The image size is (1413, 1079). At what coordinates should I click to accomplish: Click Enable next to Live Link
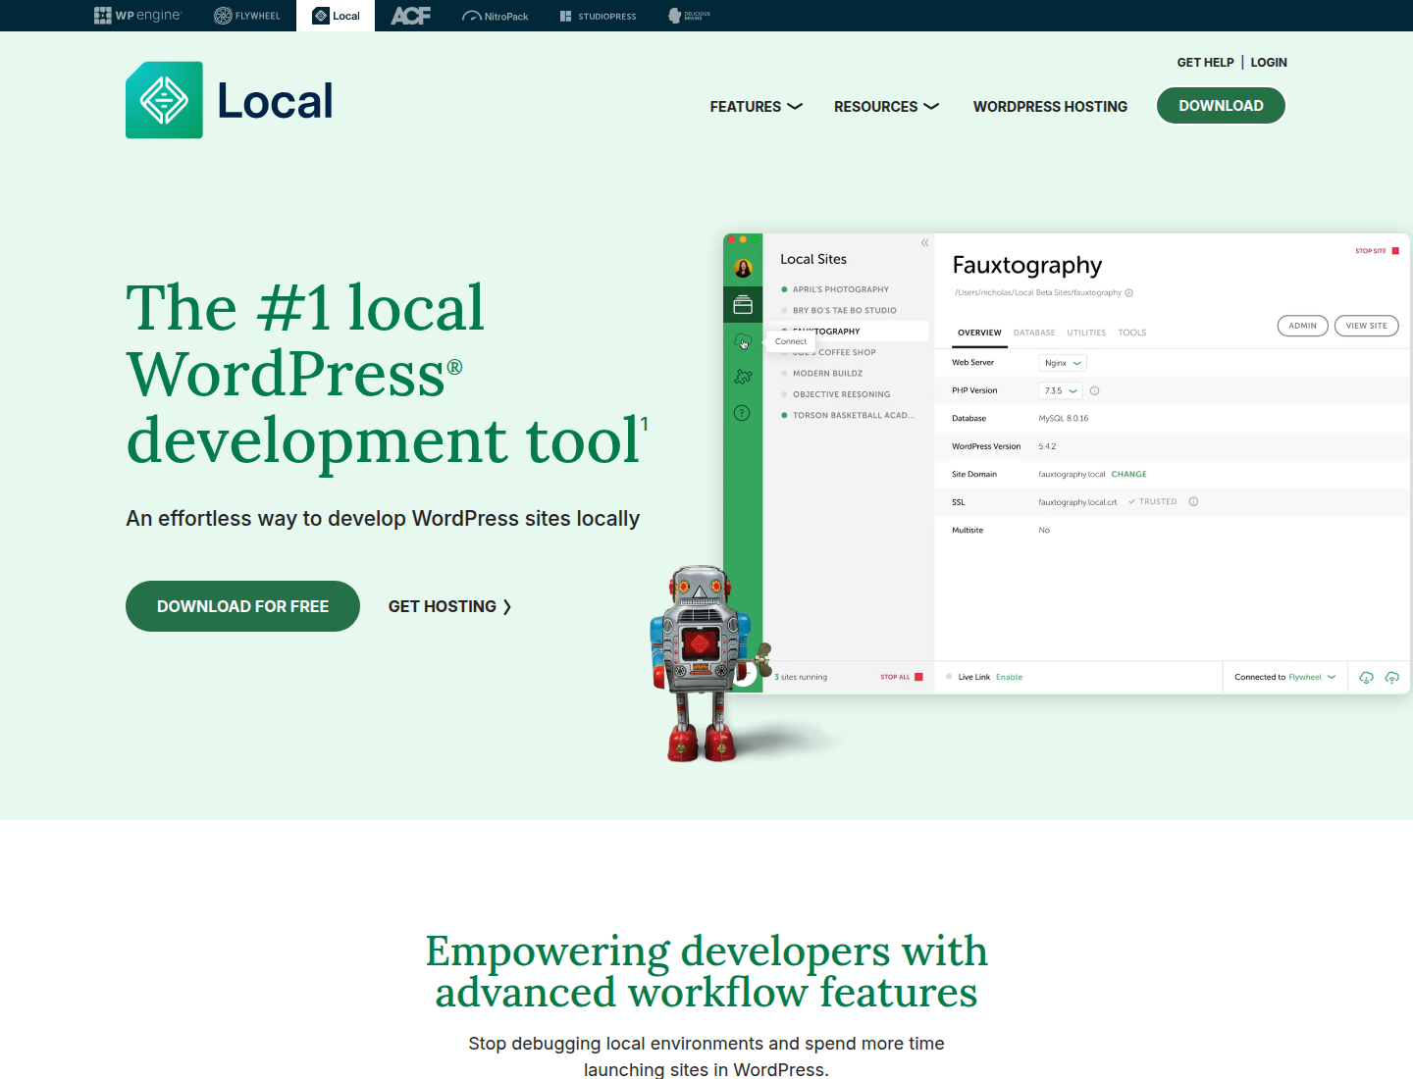tap(1009, 677)
